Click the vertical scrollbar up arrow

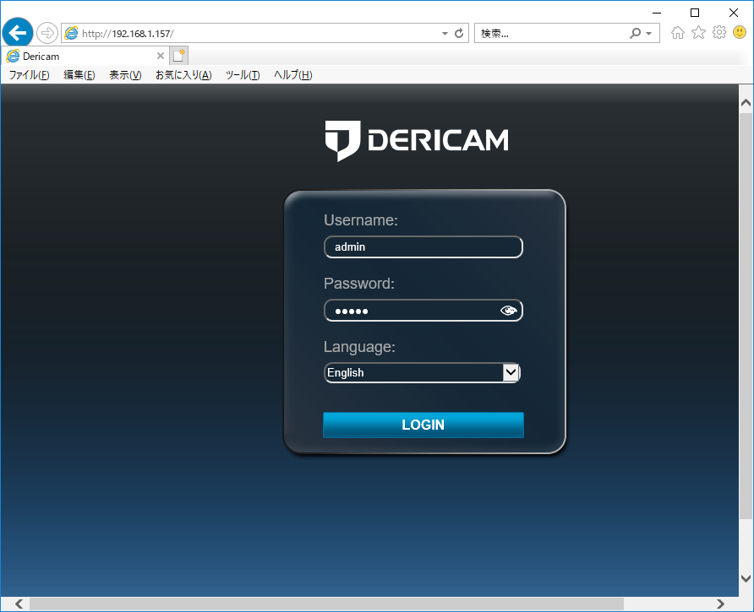coord(746,103)
